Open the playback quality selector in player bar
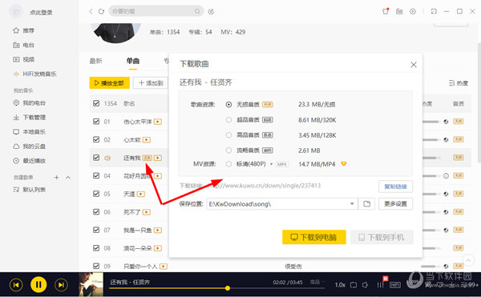Viewport: 481px width, 297px height. tap(317, 282)
